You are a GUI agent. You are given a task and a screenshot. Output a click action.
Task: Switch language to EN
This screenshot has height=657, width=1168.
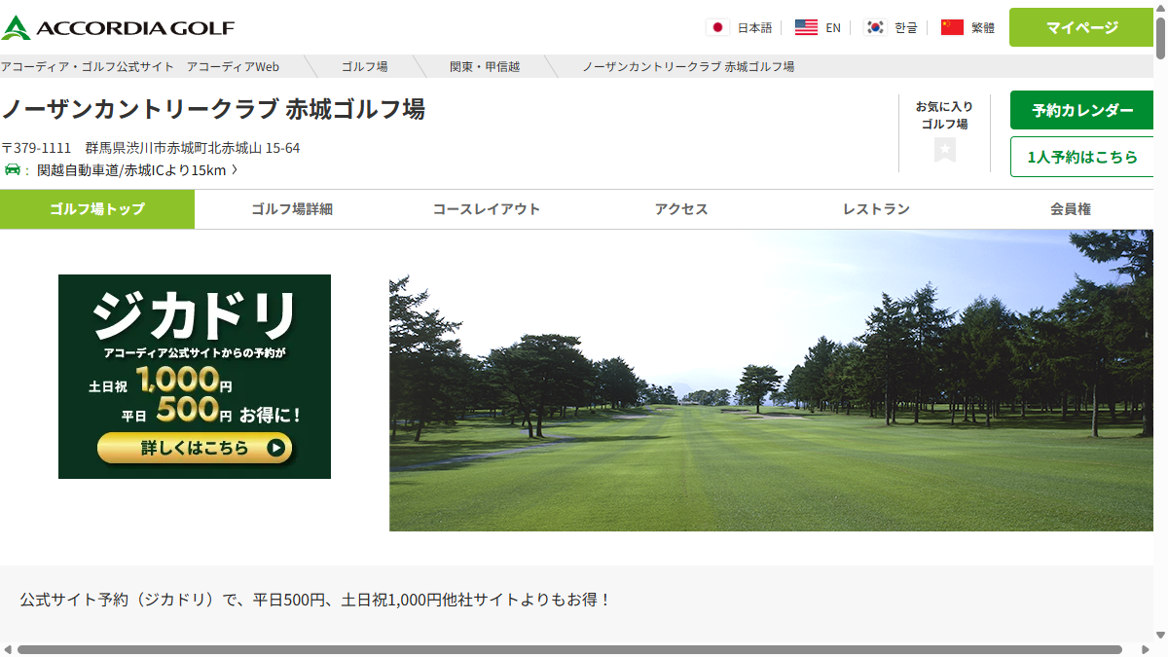click(833, 27)
